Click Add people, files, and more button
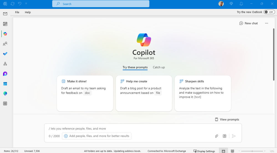The image size is (277, 153). (97, 136)
